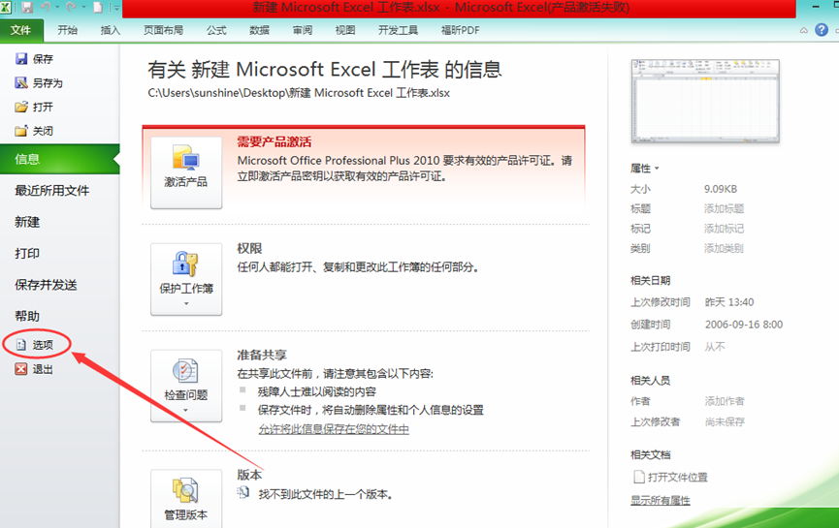Click the modified time 昨天 13:40

click(x=729, y=302)
